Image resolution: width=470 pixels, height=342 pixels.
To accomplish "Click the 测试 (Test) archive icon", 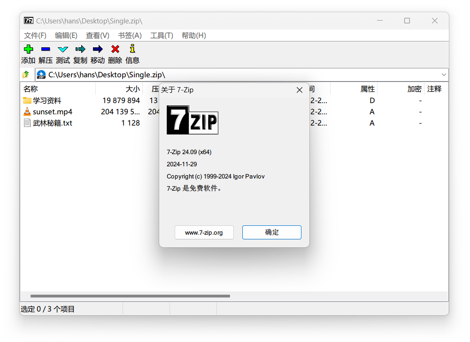I will (62, 49).
